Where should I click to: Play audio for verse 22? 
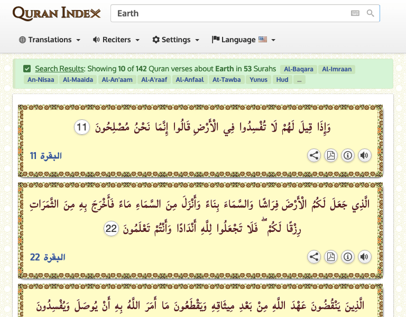[364, 257]
